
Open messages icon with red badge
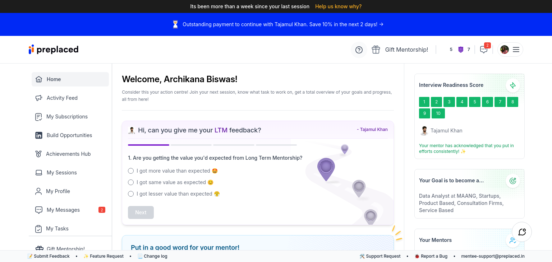[x=484, y=50]
